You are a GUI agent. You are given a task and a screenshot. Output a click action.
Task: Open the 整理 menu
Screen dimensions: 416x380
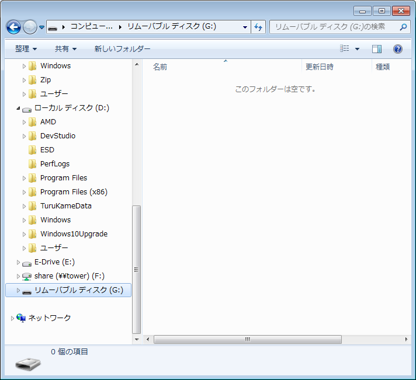tap(26, 49)
